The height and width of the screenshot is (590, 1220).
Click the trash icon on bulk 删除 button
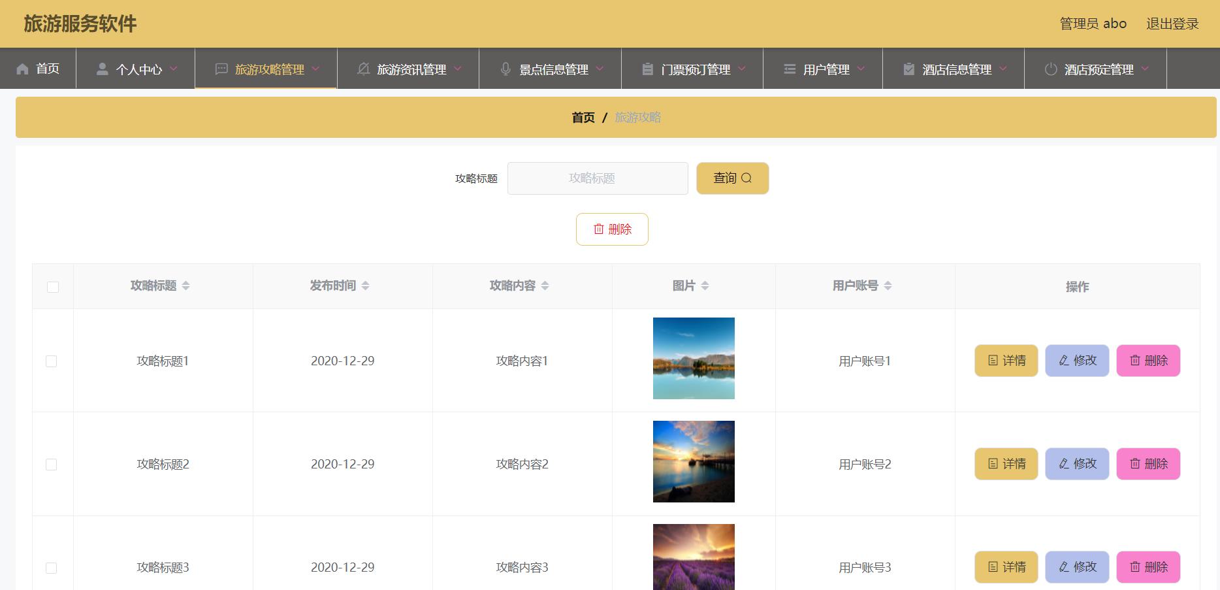point(600,229)
